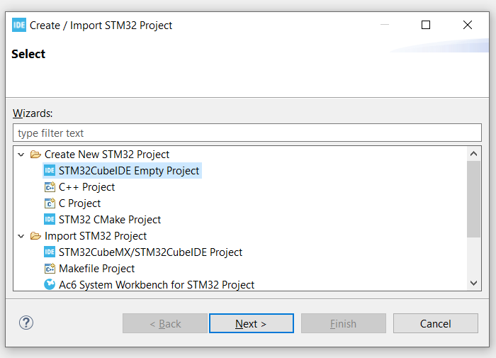Click the STM32CubeIDE Empty Project icon

click(50, 171)
